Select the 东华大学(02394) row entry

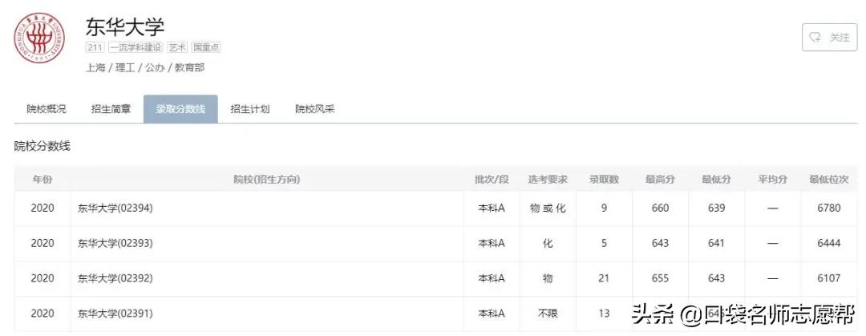[x=115, y=208]
